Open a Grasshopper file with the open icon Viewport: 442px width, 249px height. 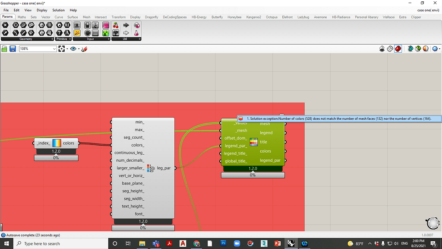pos(4,48)
